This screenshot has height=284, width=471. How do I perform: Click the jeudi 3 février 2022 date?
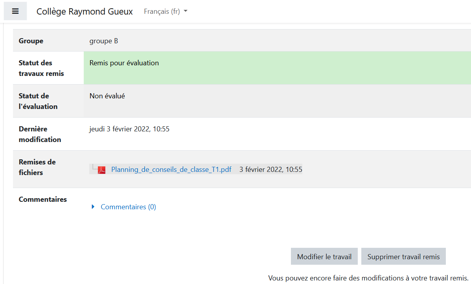pyautogui.click(x=129, y=129)
